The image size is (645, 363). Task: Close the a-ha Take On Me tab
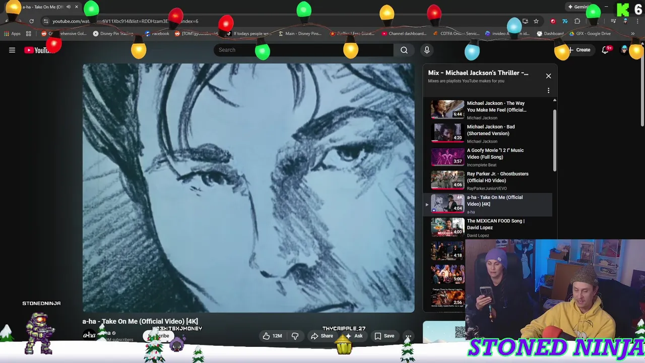(77, 7)
